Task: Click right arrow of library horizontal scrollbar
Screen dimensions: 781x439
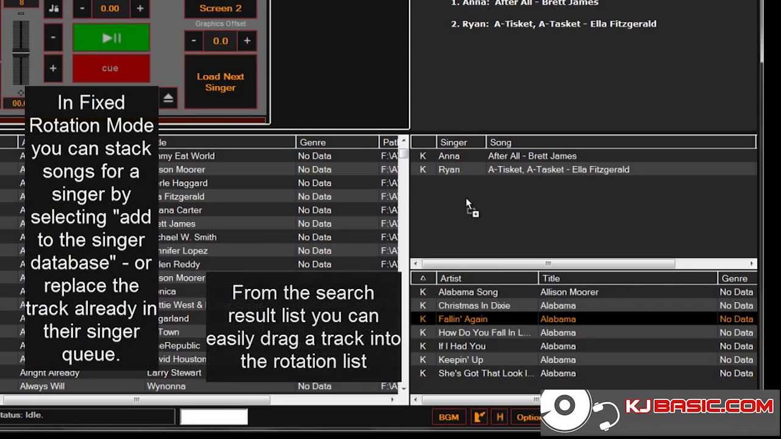Action: [392, 400]
